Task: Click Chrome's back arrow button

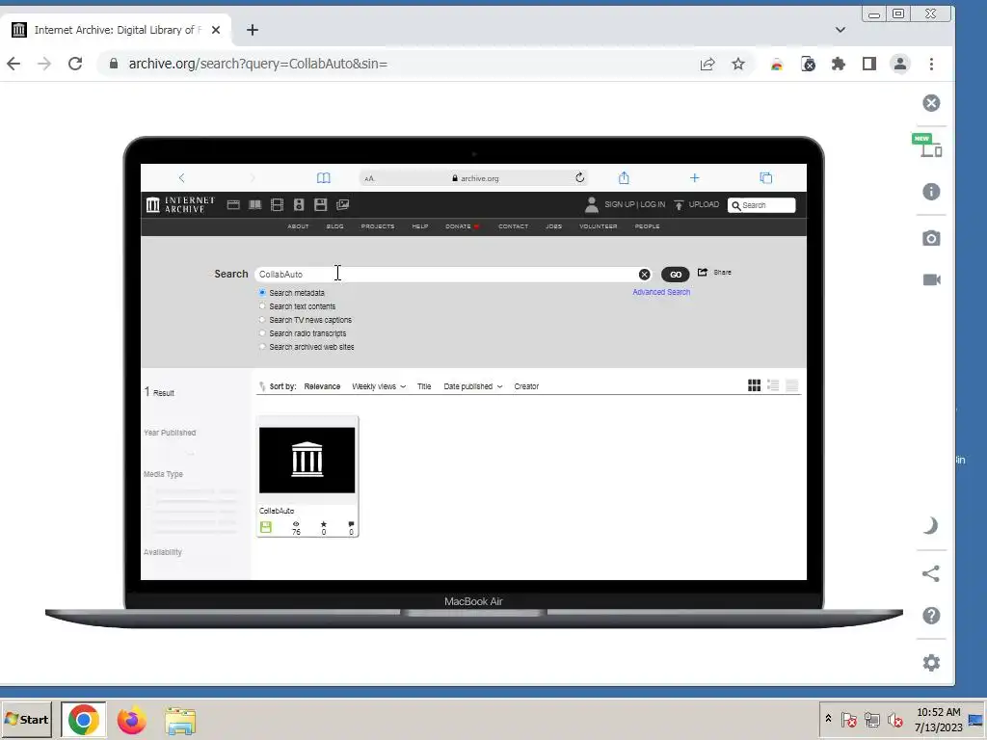Action: click(13, 64)
